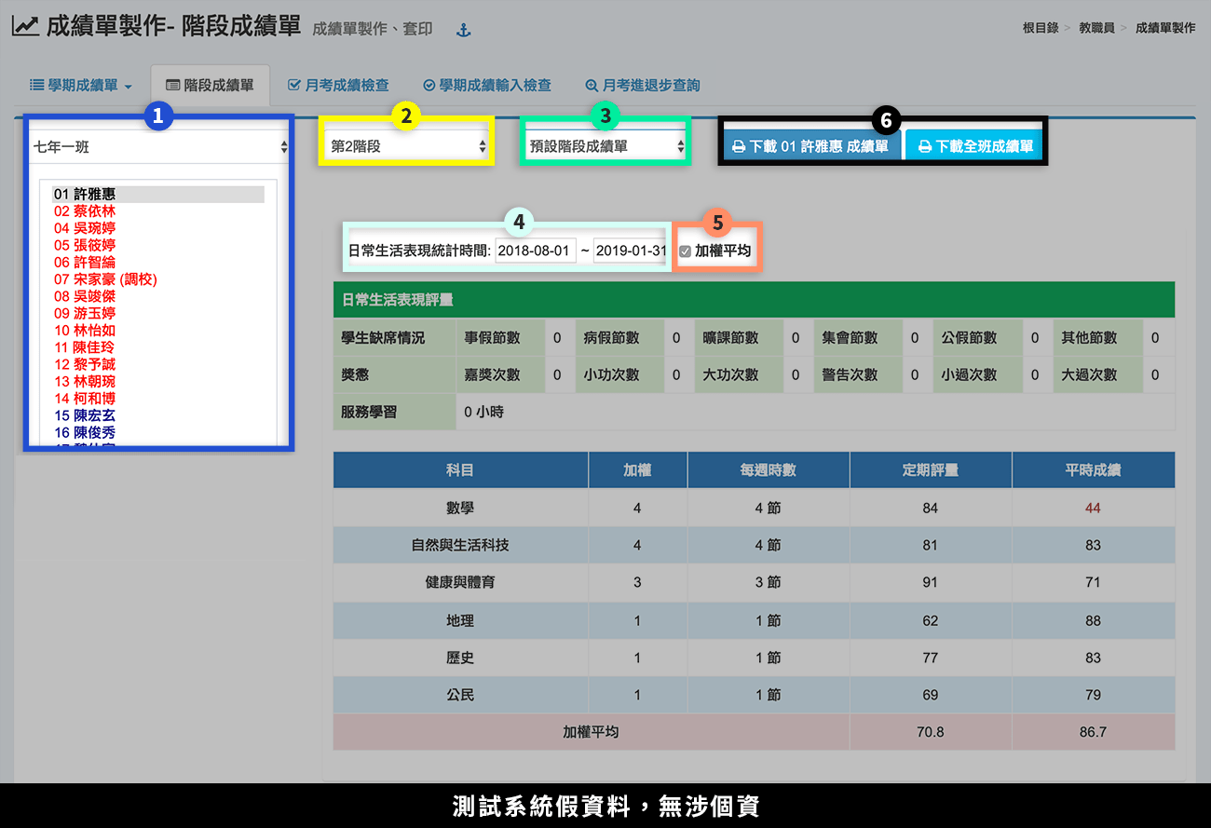Toggle the 加權平均 checkbox

(686, 251)
